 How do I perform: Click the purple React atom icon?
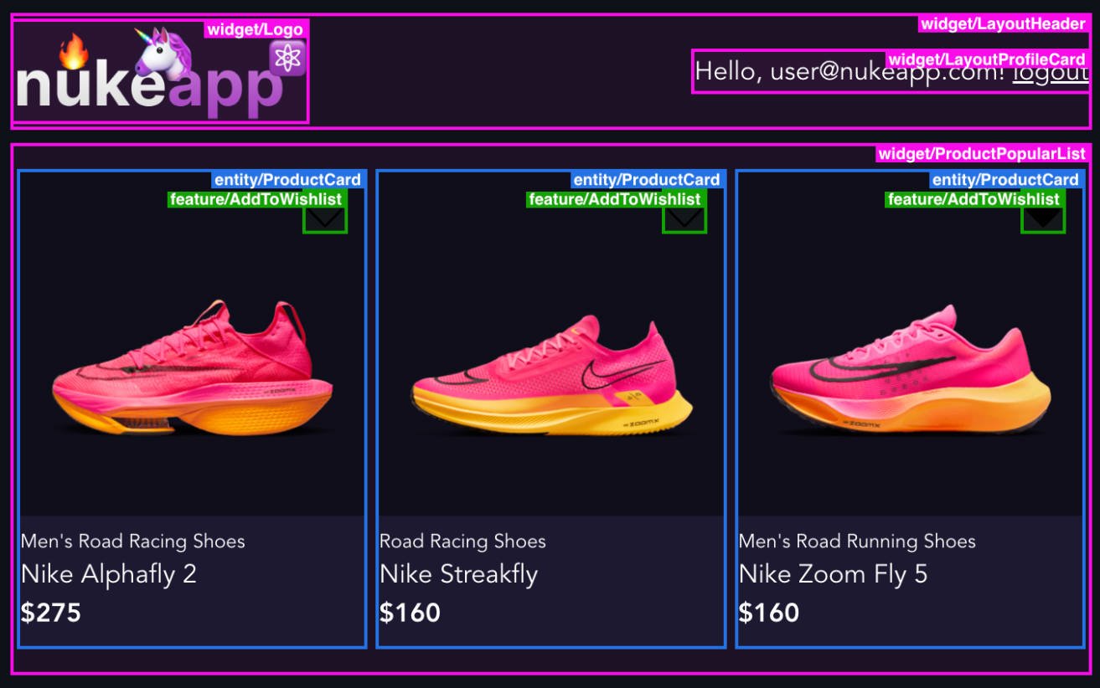287,58
